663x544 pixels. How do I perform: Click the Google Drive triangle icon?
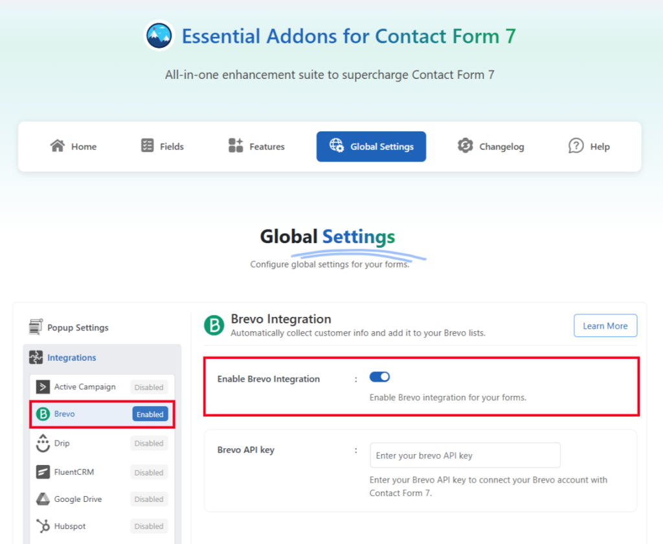(x=43, y=499)
